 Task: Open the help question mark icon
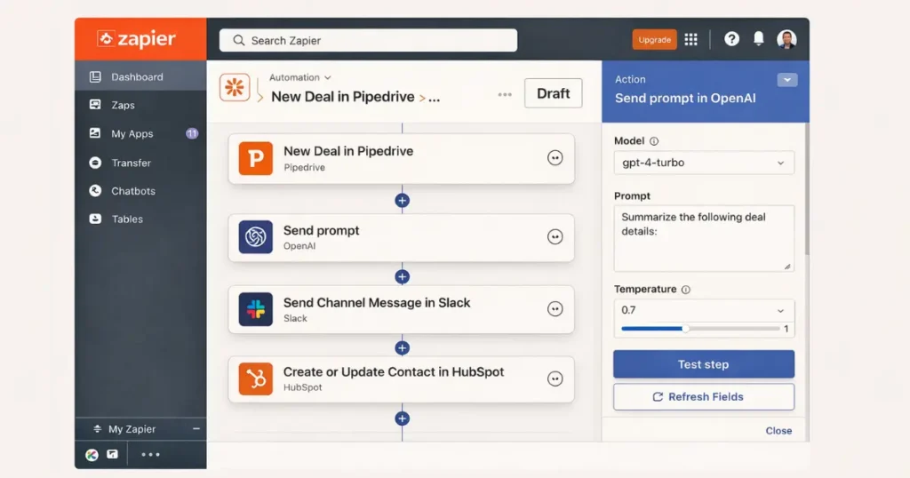tap(731, 40)
